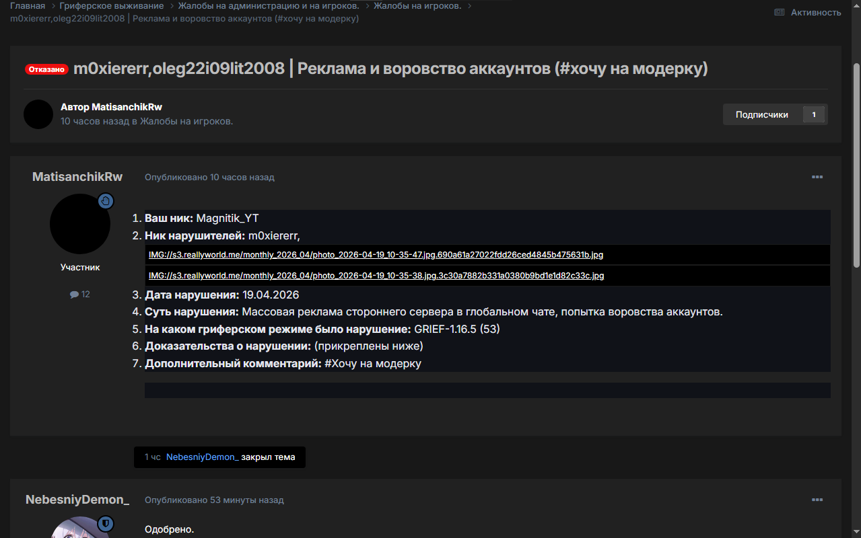
Task: Open second attached photo link ending 10-35-38
Action: click(376, 276)
